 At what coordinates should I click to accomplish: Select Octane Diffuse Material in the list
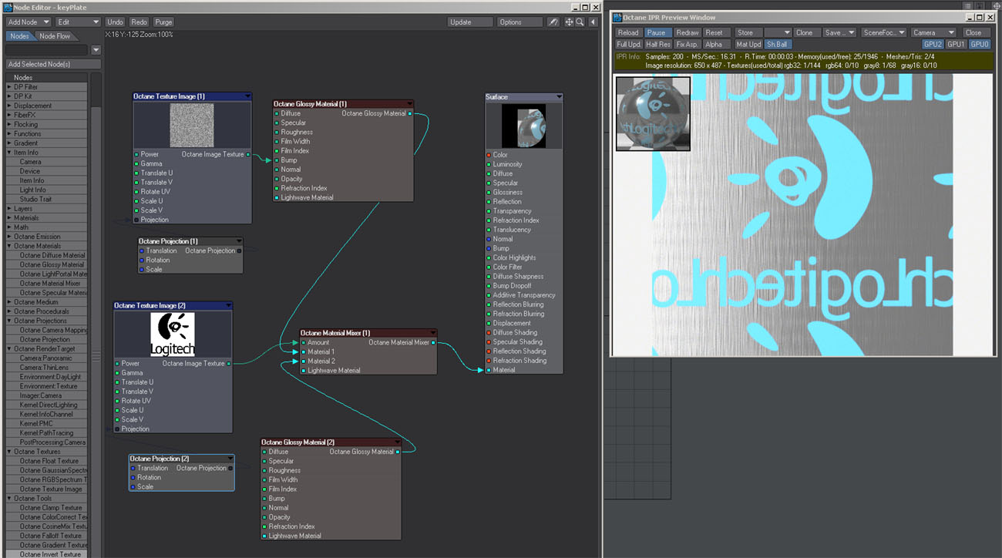(x=52, y=255)
